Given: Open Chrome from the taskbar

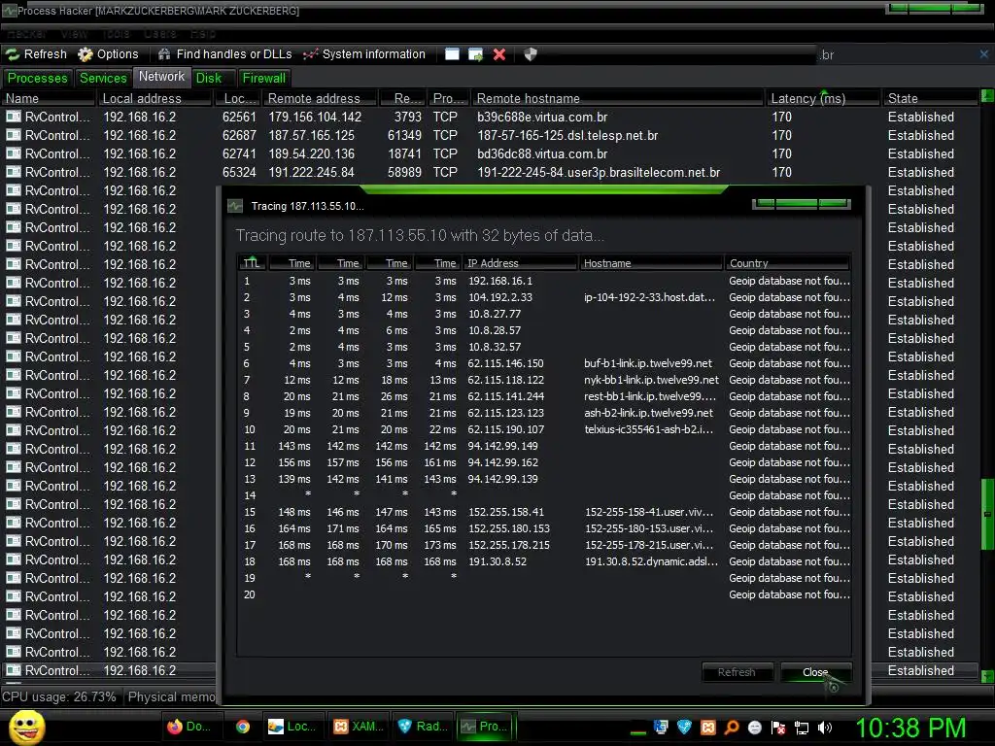Looking at the screenshot, I should pos(242,727).
